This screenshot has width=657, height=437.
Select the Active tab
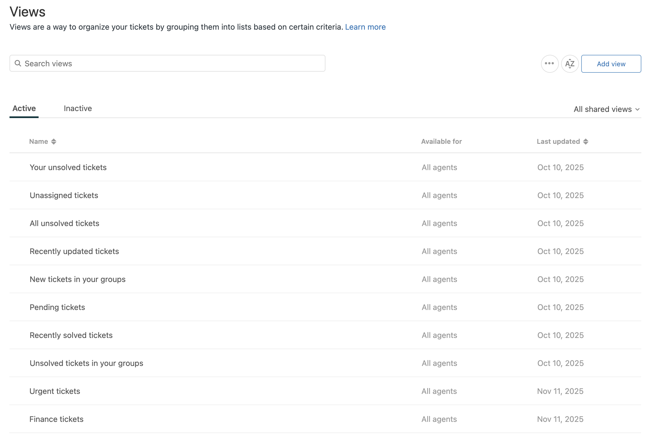(x=24, y=109)
